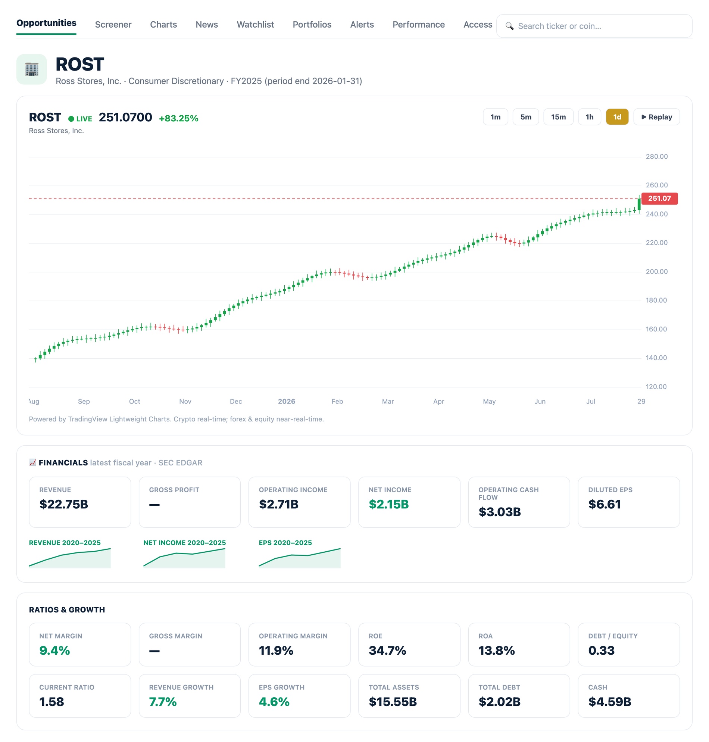
Task: Select the 1h timeframe
Action: [x=590, y=117]
